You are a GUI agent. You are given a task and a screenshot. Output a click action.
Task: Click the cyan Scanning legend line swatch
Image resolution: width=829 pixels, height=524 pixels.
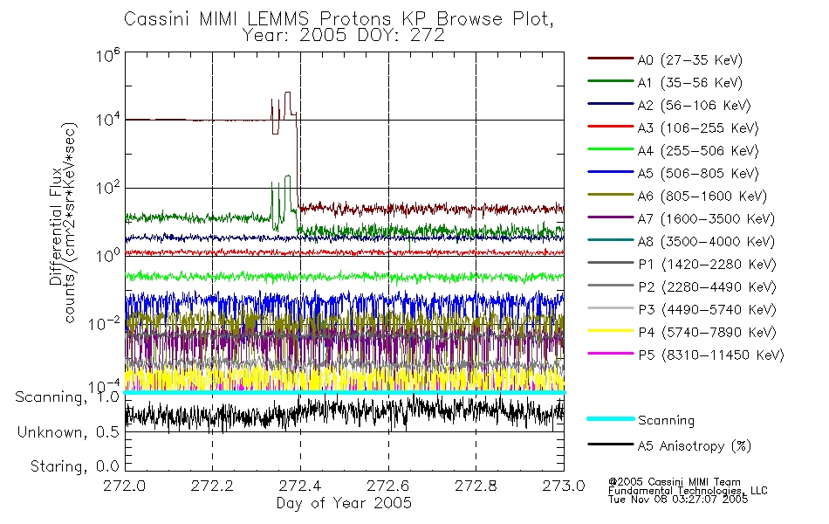click(611, 418)
